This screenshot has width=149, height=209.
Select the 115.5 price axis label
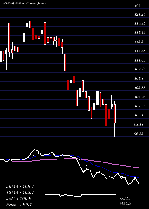coord(139,42)
